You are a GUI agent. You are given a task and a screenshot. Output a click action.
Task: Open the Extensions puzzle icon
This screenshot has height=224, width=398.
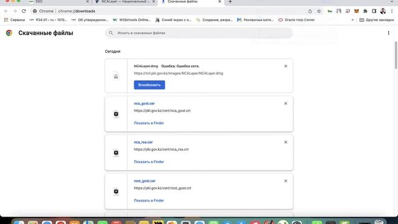365,11
